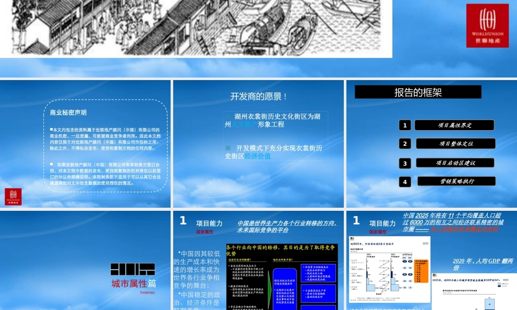Click 国家属性 red label on middle bottom slide
The image size is (517, 310).
(205, 232)
